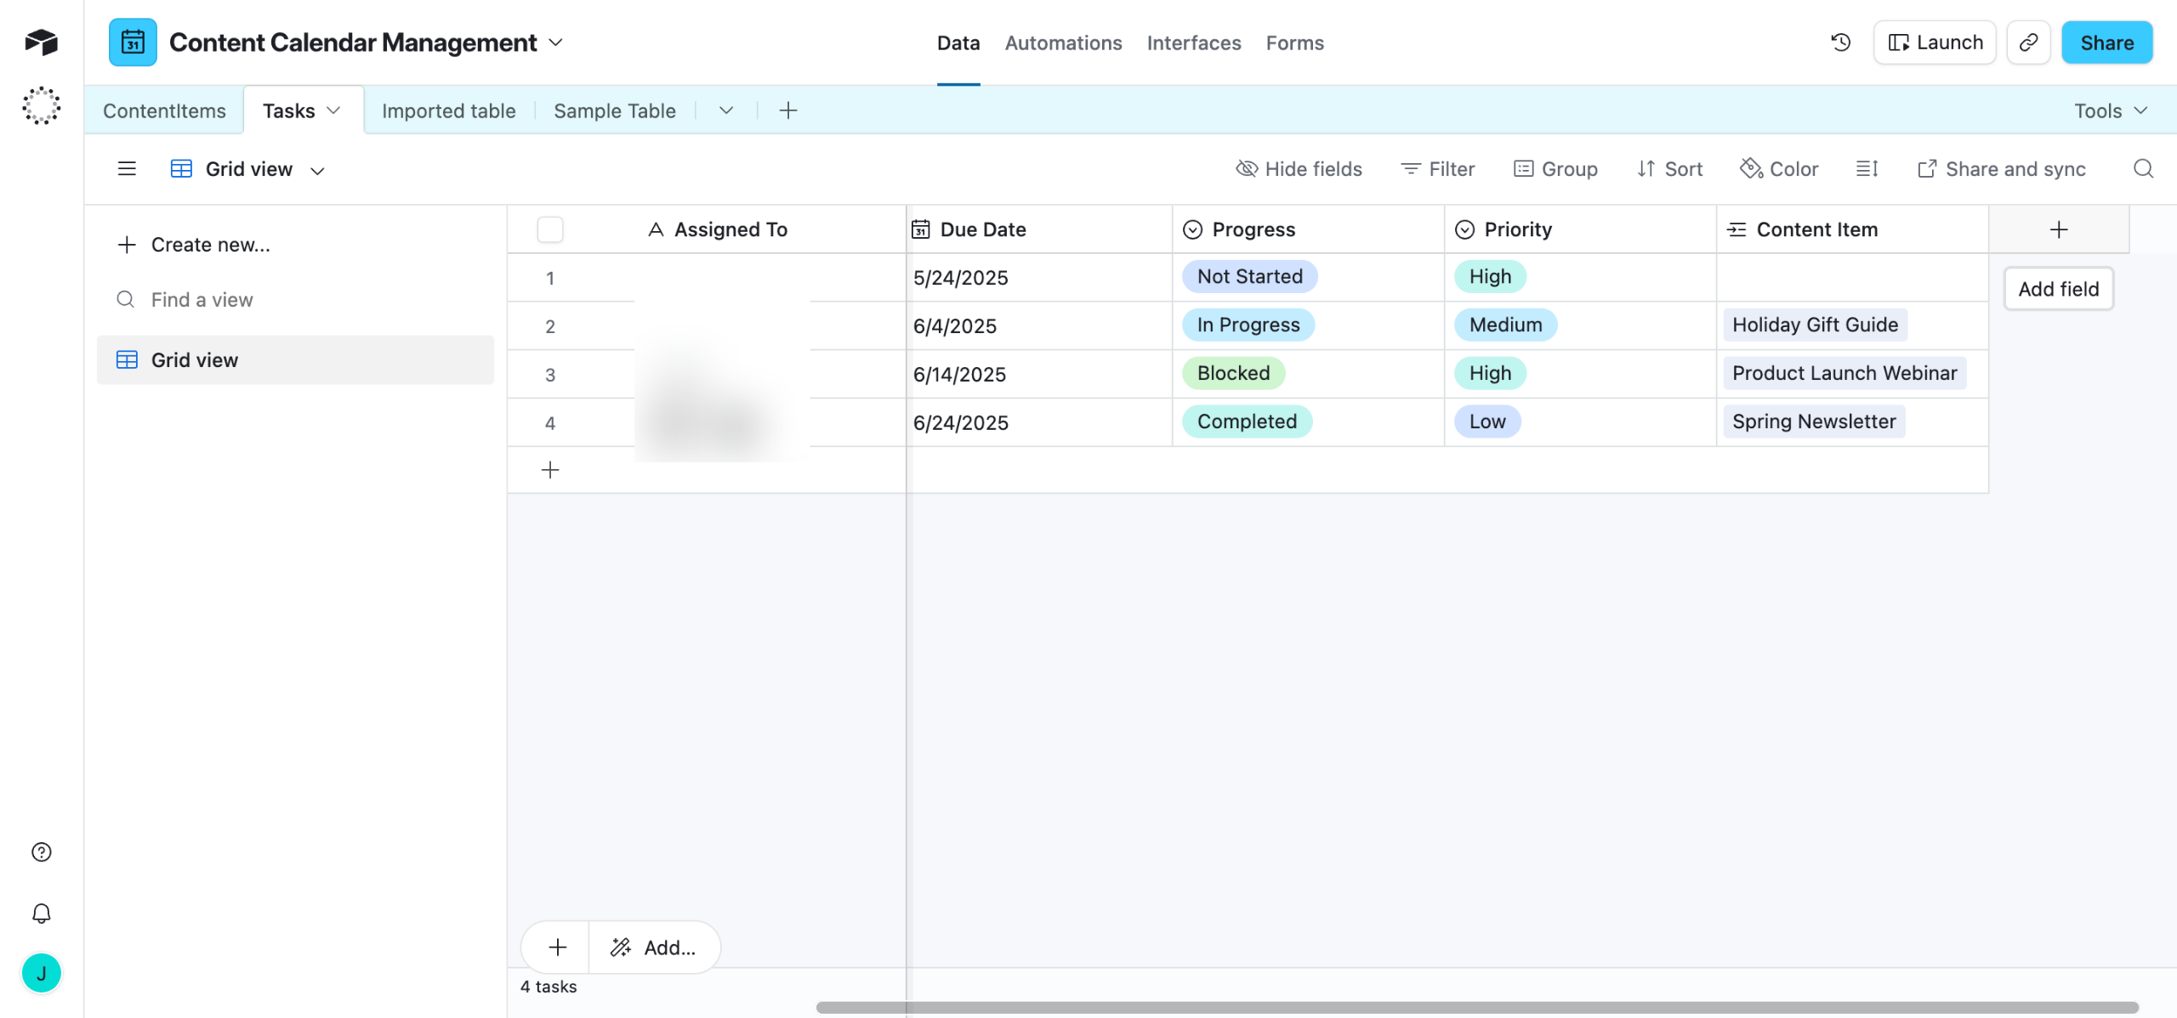Screen dimensions: 2177x1018
Task: Toggle views sidebar with hamburger icon
Action: click(127, 169)
